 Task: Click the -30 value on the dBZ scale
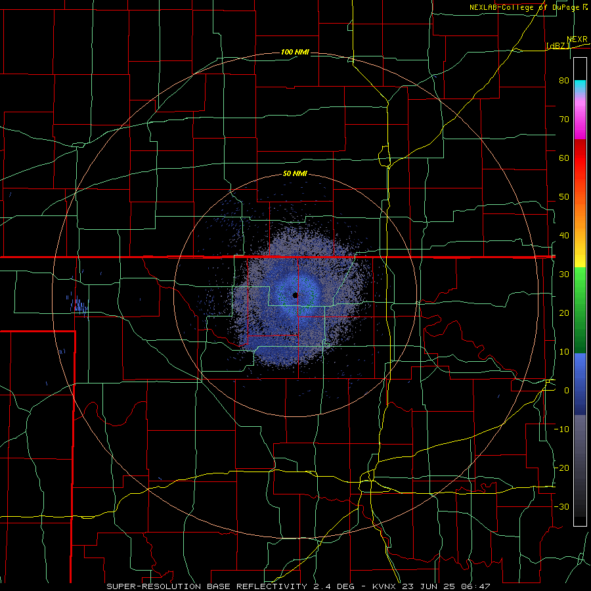click(561, 507)
